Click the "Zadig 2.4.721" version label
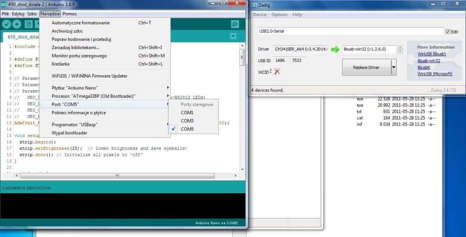The image size is (466, 237). coord(444,90)
